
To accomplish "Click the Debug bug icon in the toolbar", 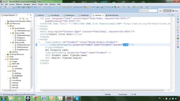I will (x=18, y=7).
